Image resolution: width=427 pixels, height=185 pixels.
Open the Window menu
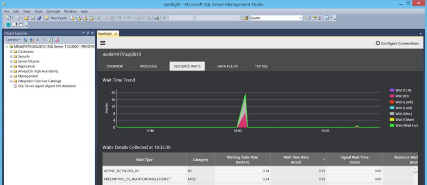70,12
